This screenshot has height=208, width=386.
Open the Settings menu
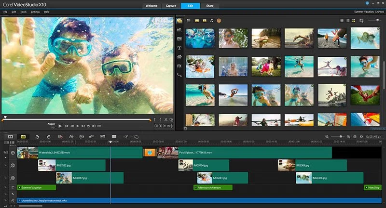pyautogui.click(x=35, y=11)
